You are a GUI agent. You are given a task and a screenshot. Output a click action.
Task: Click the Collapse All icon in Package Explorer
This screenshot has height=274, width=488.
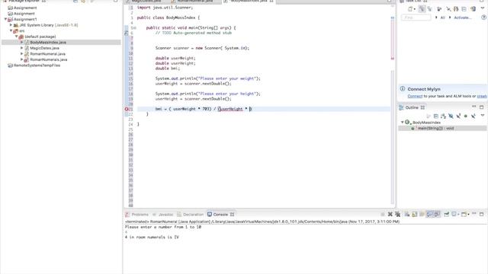(x=75, y=1)
